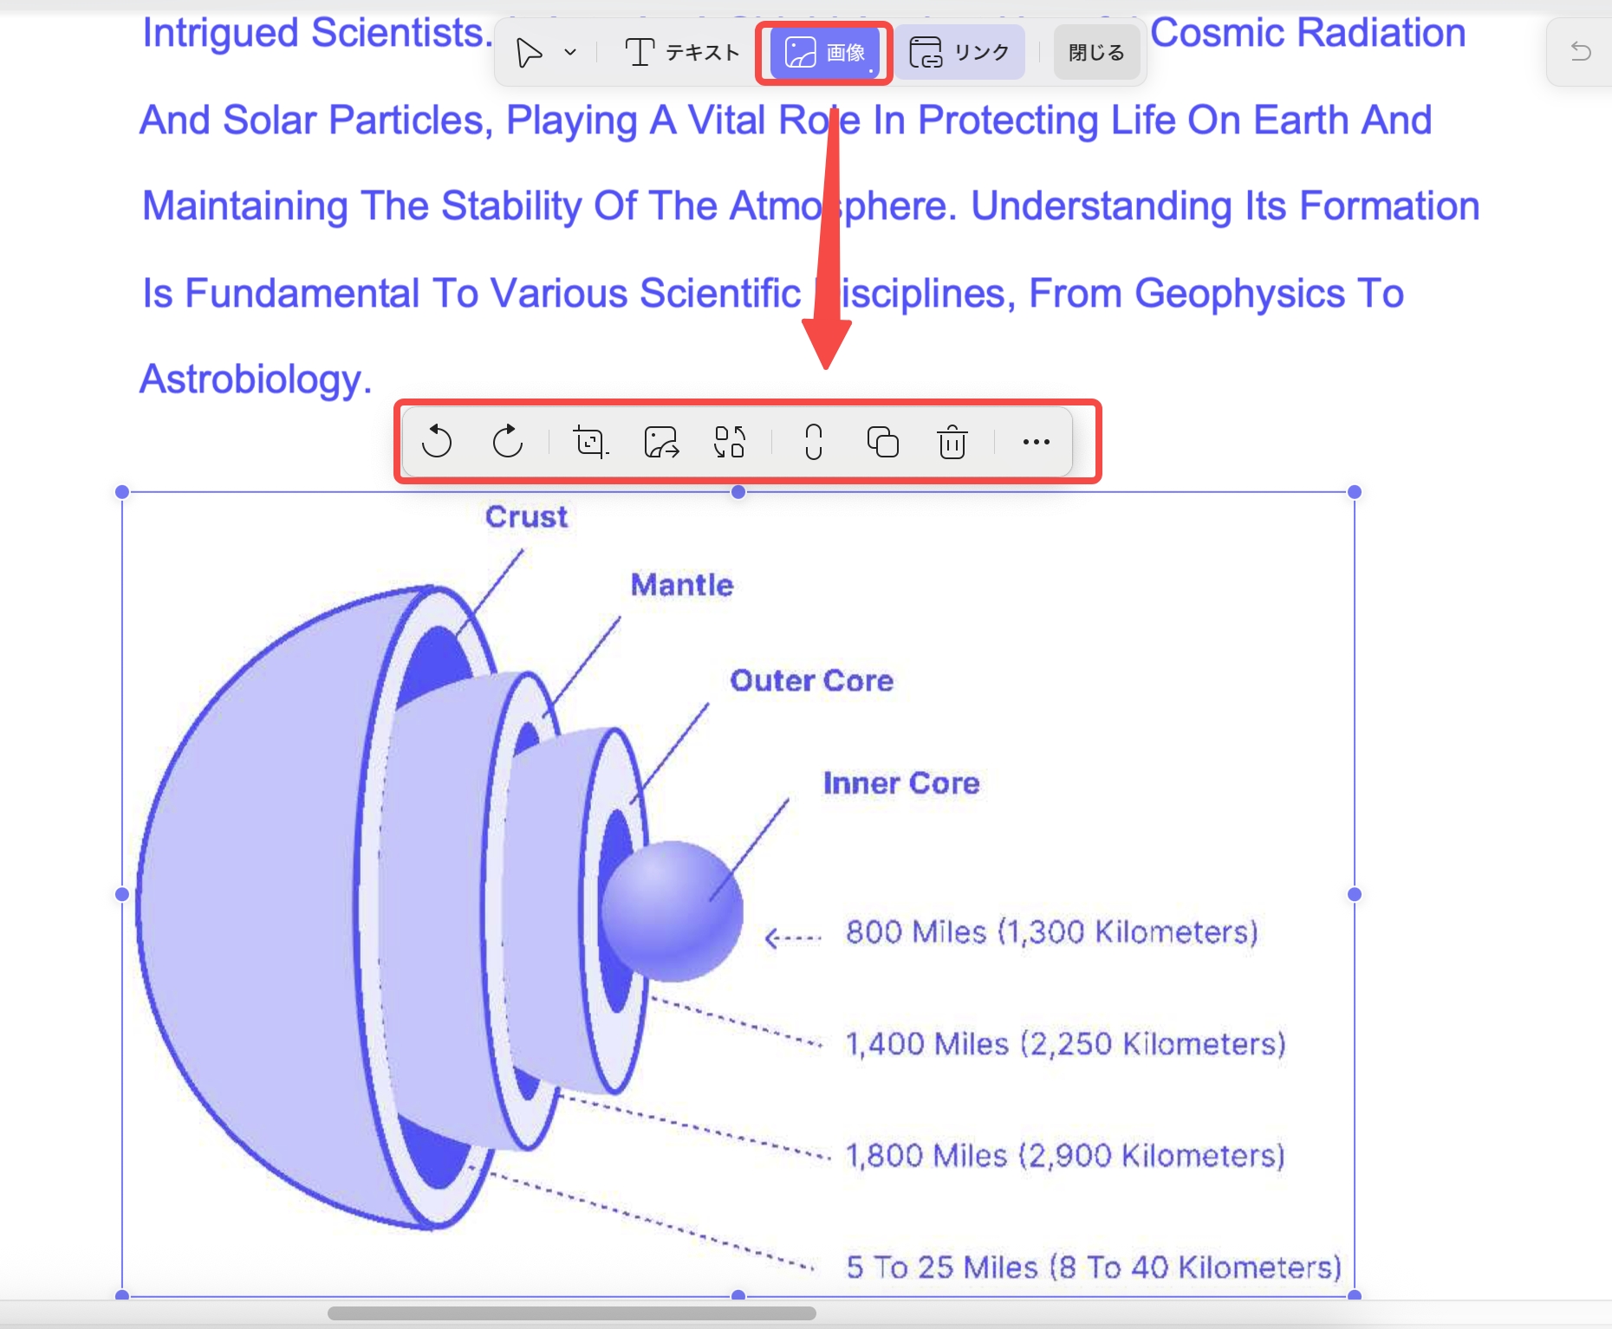The image size is (1612, 1329).
Task: Click the horizontal scrollbar thumb
Action: (572, 1313)
